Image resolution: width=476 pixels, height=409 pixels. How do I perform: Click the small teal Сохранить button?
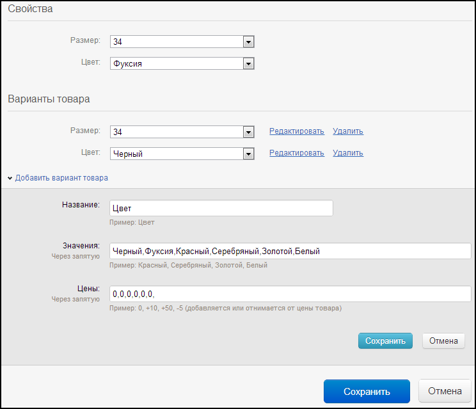click(x=385, y=341)
